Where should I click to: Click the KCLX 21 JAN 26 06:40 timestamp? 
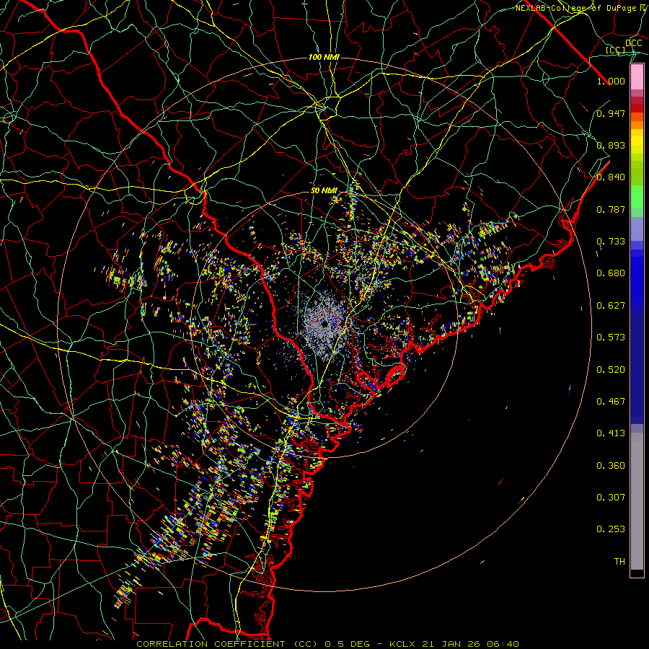coord(454,644)
